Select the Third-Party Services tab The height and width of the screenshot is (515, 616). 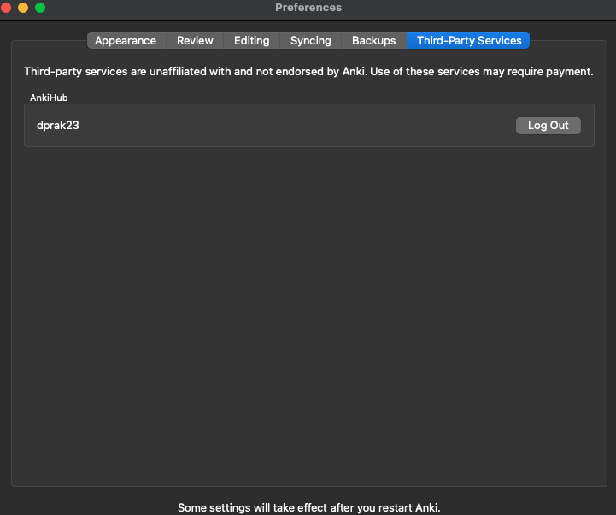[468, 40]
